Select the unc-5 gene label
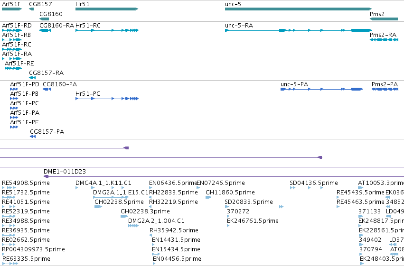 (x=233, y=4)
